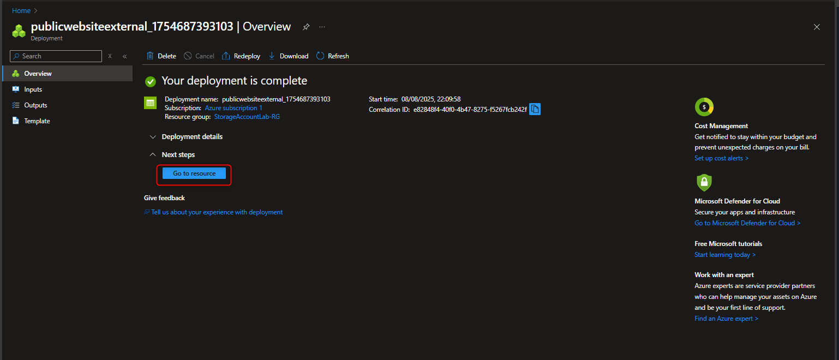Image resolution: width=839 pixels, height=360 pixels.
Task: Open the StorageAccountLab-RG resource group link
Action: click(x=247, y=116)
